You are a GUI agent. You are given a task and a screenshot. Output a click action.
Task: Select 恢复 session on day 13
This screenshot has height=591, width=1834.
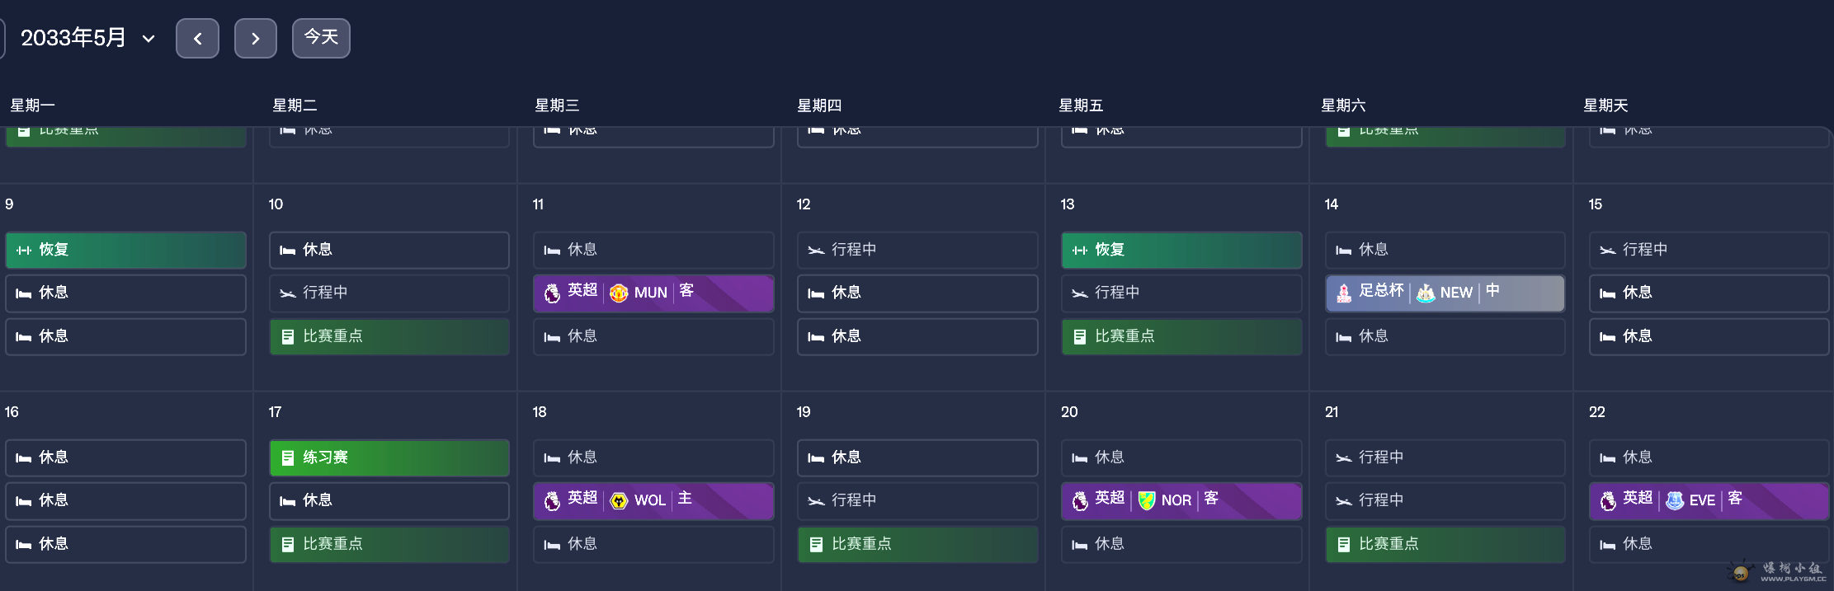point(1181,250)
